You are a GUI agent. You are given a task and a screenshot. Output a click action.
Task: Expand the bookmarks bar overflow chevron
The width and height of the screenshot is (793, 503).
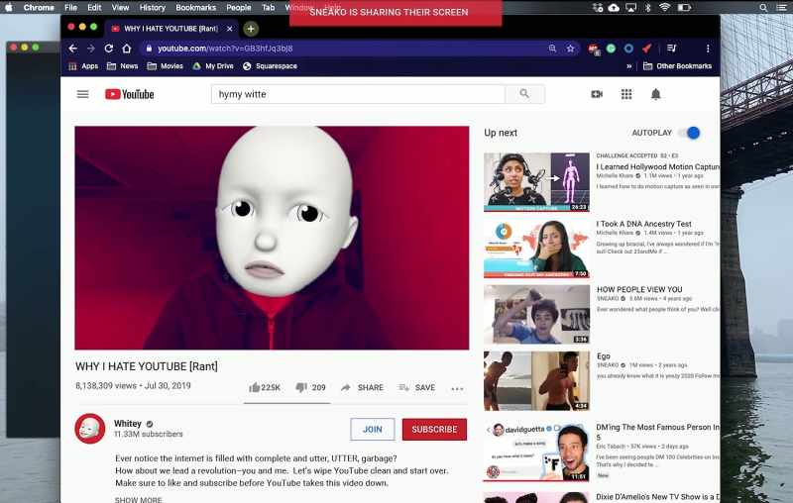(x=628, y=66)
